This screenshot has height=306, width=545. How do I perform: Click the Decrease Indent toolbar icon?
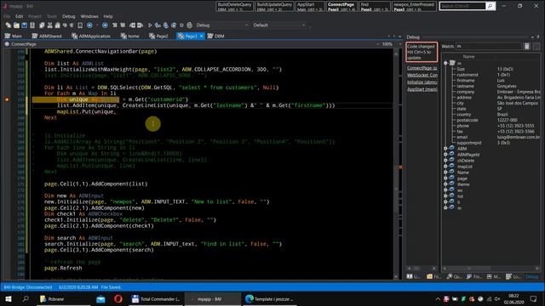click(x=133, y=25)
